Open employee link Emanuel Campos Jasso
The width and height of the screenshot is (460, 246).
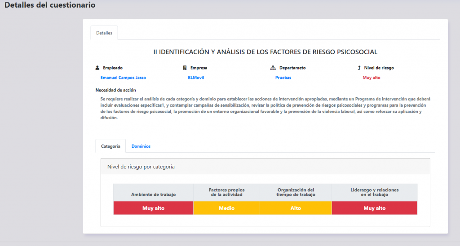[123, 78]
